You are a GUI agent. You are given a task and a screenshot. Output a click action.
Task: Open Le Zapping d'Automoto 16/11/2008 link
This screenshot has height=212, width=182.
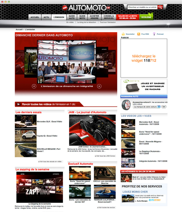(x=150, y=152)
